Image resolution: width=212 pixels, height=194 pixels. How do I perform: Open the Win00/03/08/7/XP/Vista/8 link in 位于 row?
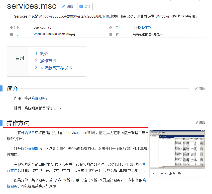coord(51,34)
